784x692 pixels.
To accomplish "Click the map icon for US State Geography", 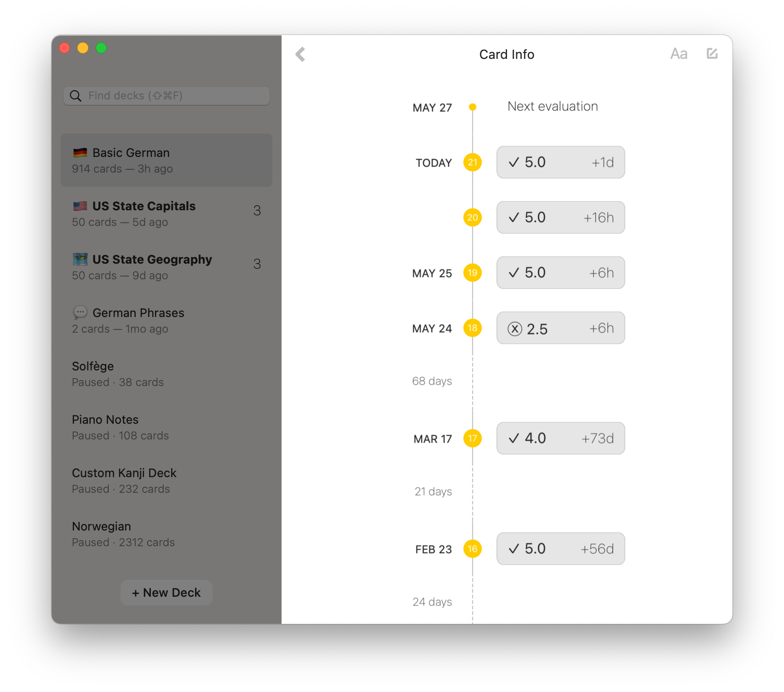I will pyautogui.click(x=80, y=259).
